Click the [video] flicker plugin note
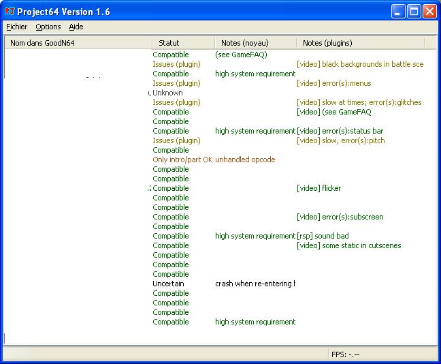441x364 pixels. click(x=318, y=188)
